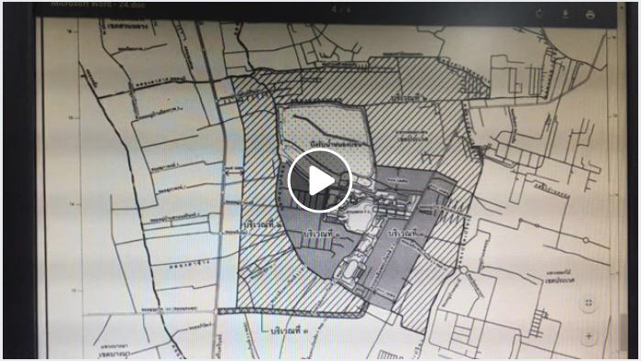Click the reservoir name label inside the dotted area

click(x=336, y=143)
